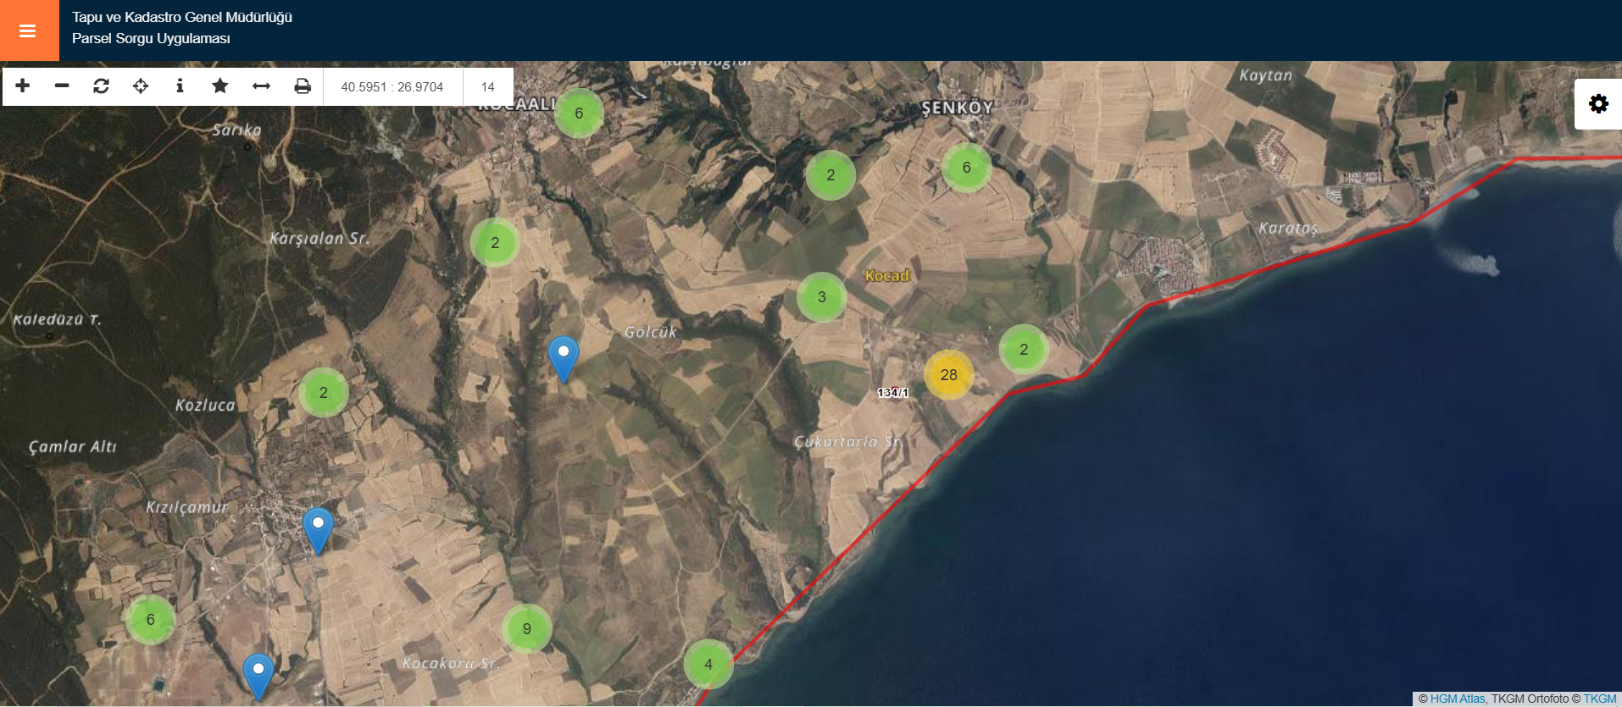Click the 134/1 parcel label
Screen dimensions: 1622x707
click(892, 393)
